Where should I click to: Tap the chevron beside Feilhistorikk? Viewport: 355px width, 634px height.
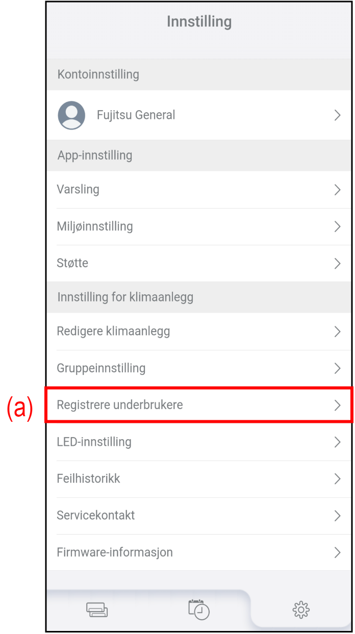coord(337,478)
